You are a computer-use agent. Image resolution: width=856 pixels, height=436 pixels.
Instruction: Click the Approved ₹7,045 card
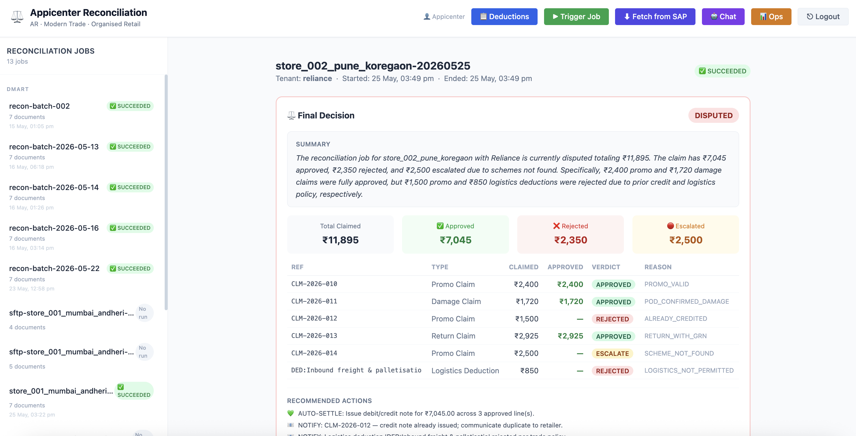coord(455,234)
